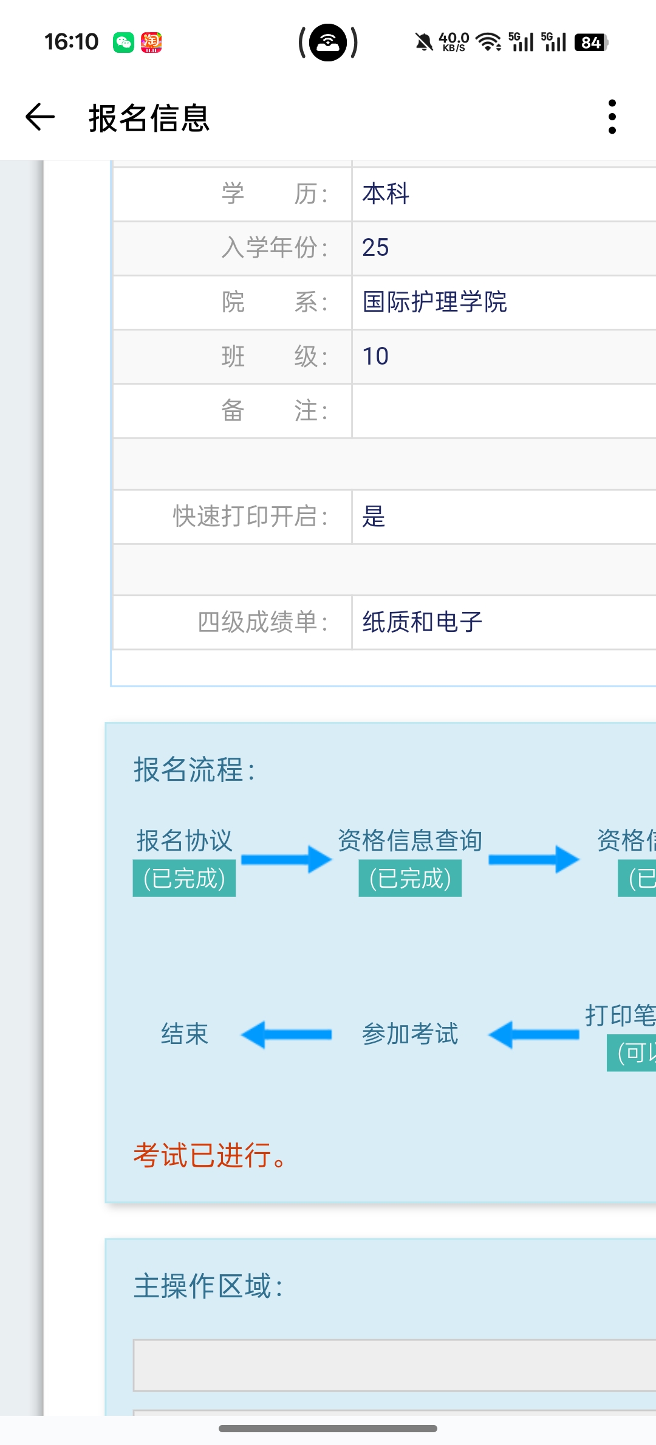Click the arrow after 报名协议 step
The image size is (656, 1445).
286,859
